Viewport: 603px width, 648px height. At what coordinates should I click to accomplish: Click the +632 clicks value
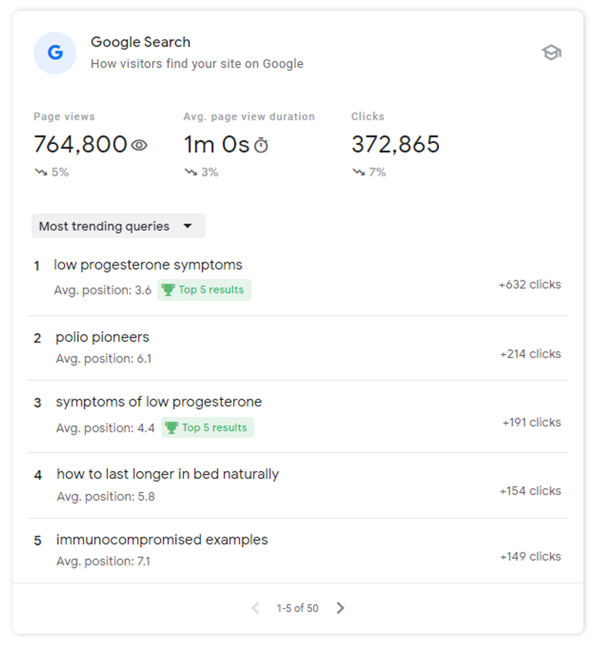click(529, 284)
